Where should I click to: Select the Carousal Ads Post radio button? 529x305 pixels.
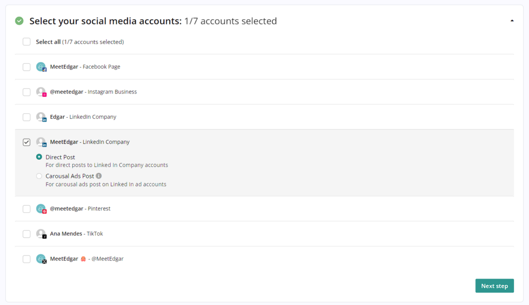[39, 176]
